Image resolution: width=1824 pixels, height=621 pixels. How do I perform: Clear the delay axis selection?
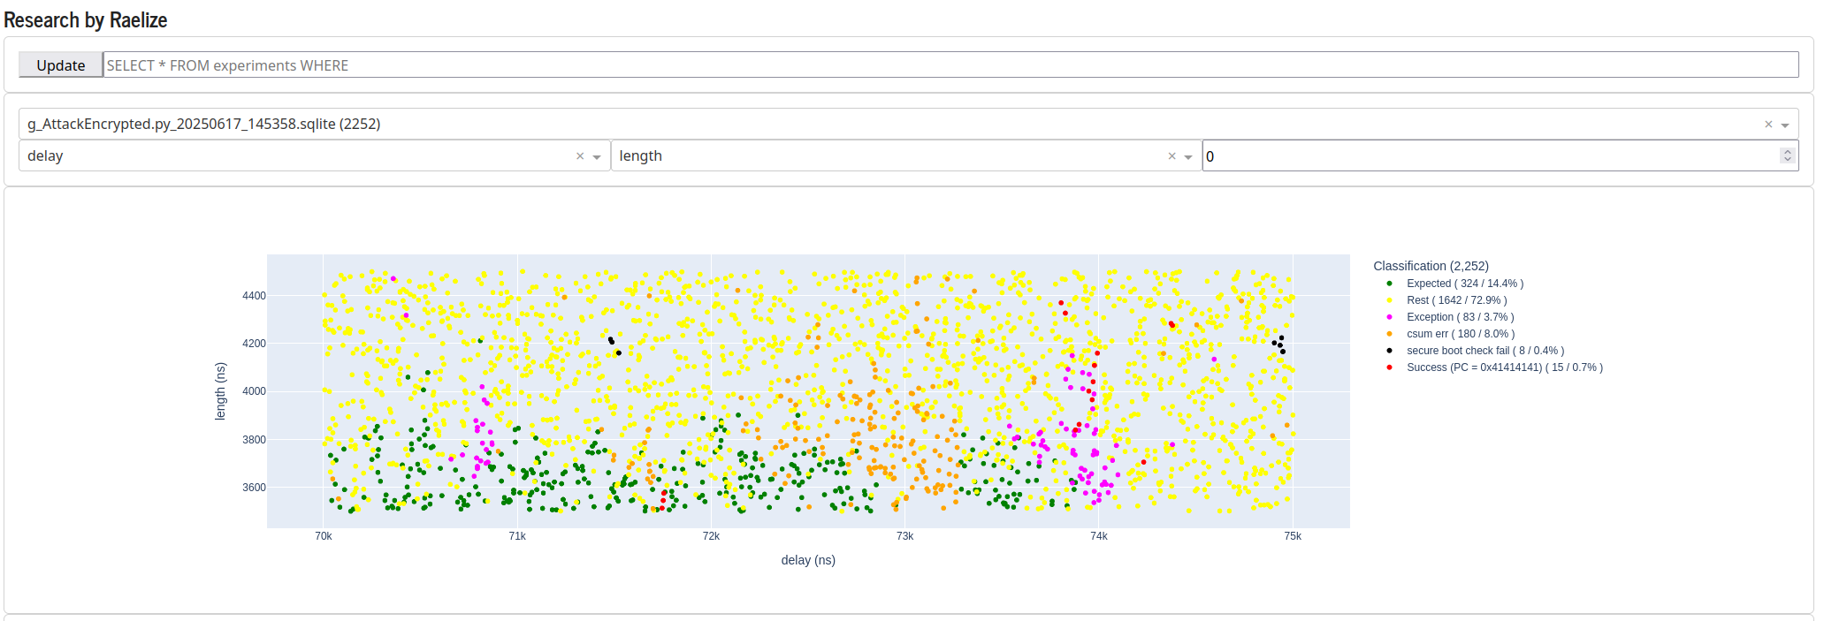point(580,156)
